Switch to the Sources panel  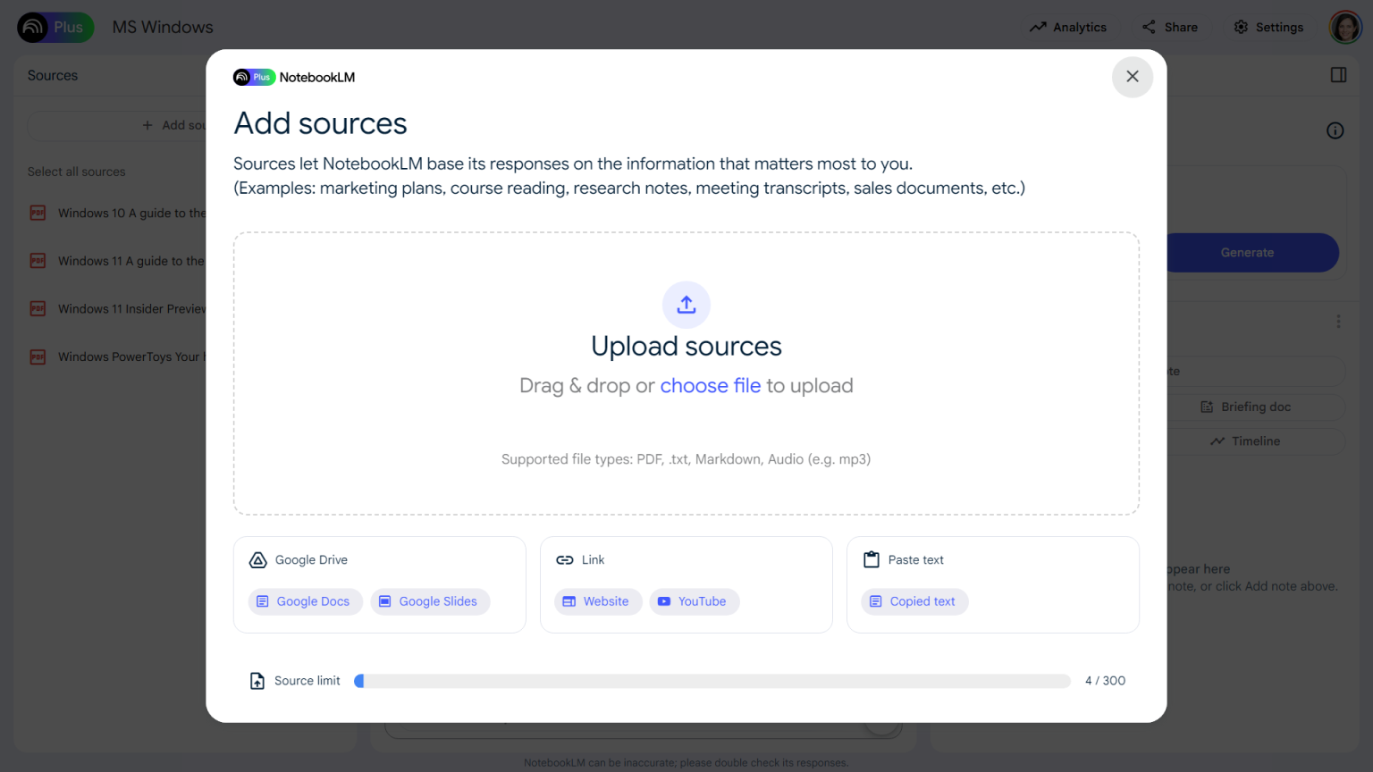point(52,75)
